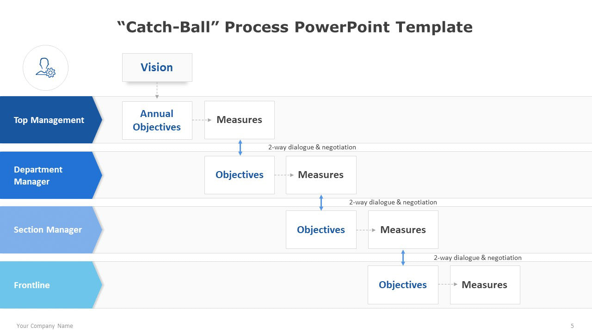592x333 pixels.
Task: Click the Objectives box in Frontline row
Action: click(x=403, y=285)
